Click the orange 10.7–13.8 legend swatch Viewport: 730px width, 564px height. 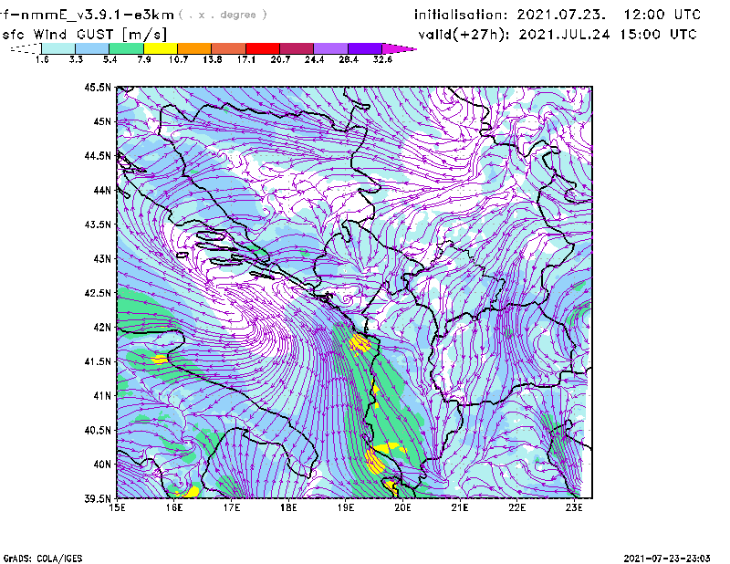pyautogui.click(x=194, y=48)
